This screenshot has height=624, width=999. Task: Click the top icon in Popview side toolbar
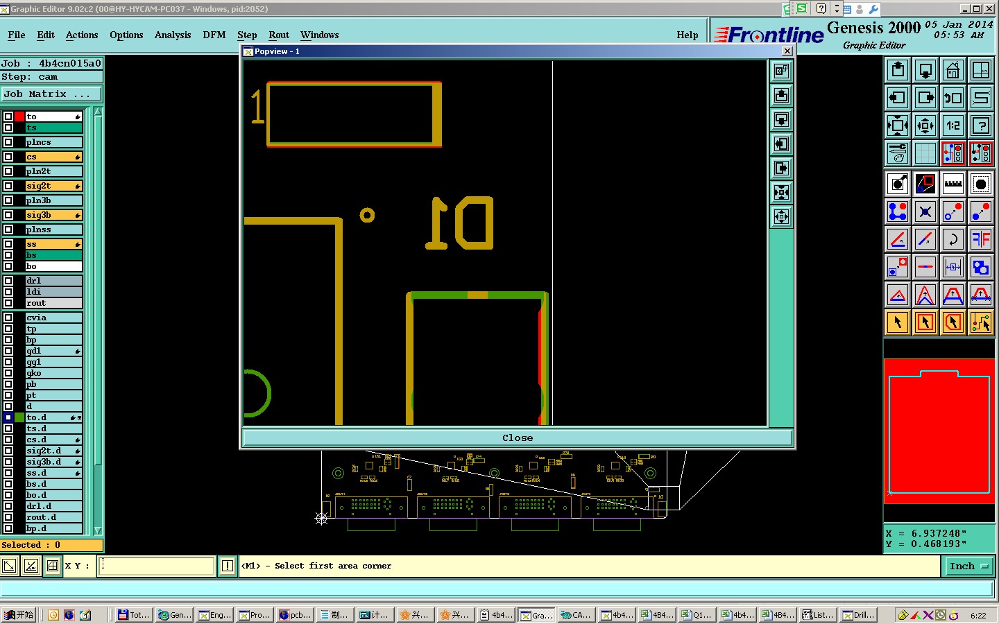coord(782,71)
